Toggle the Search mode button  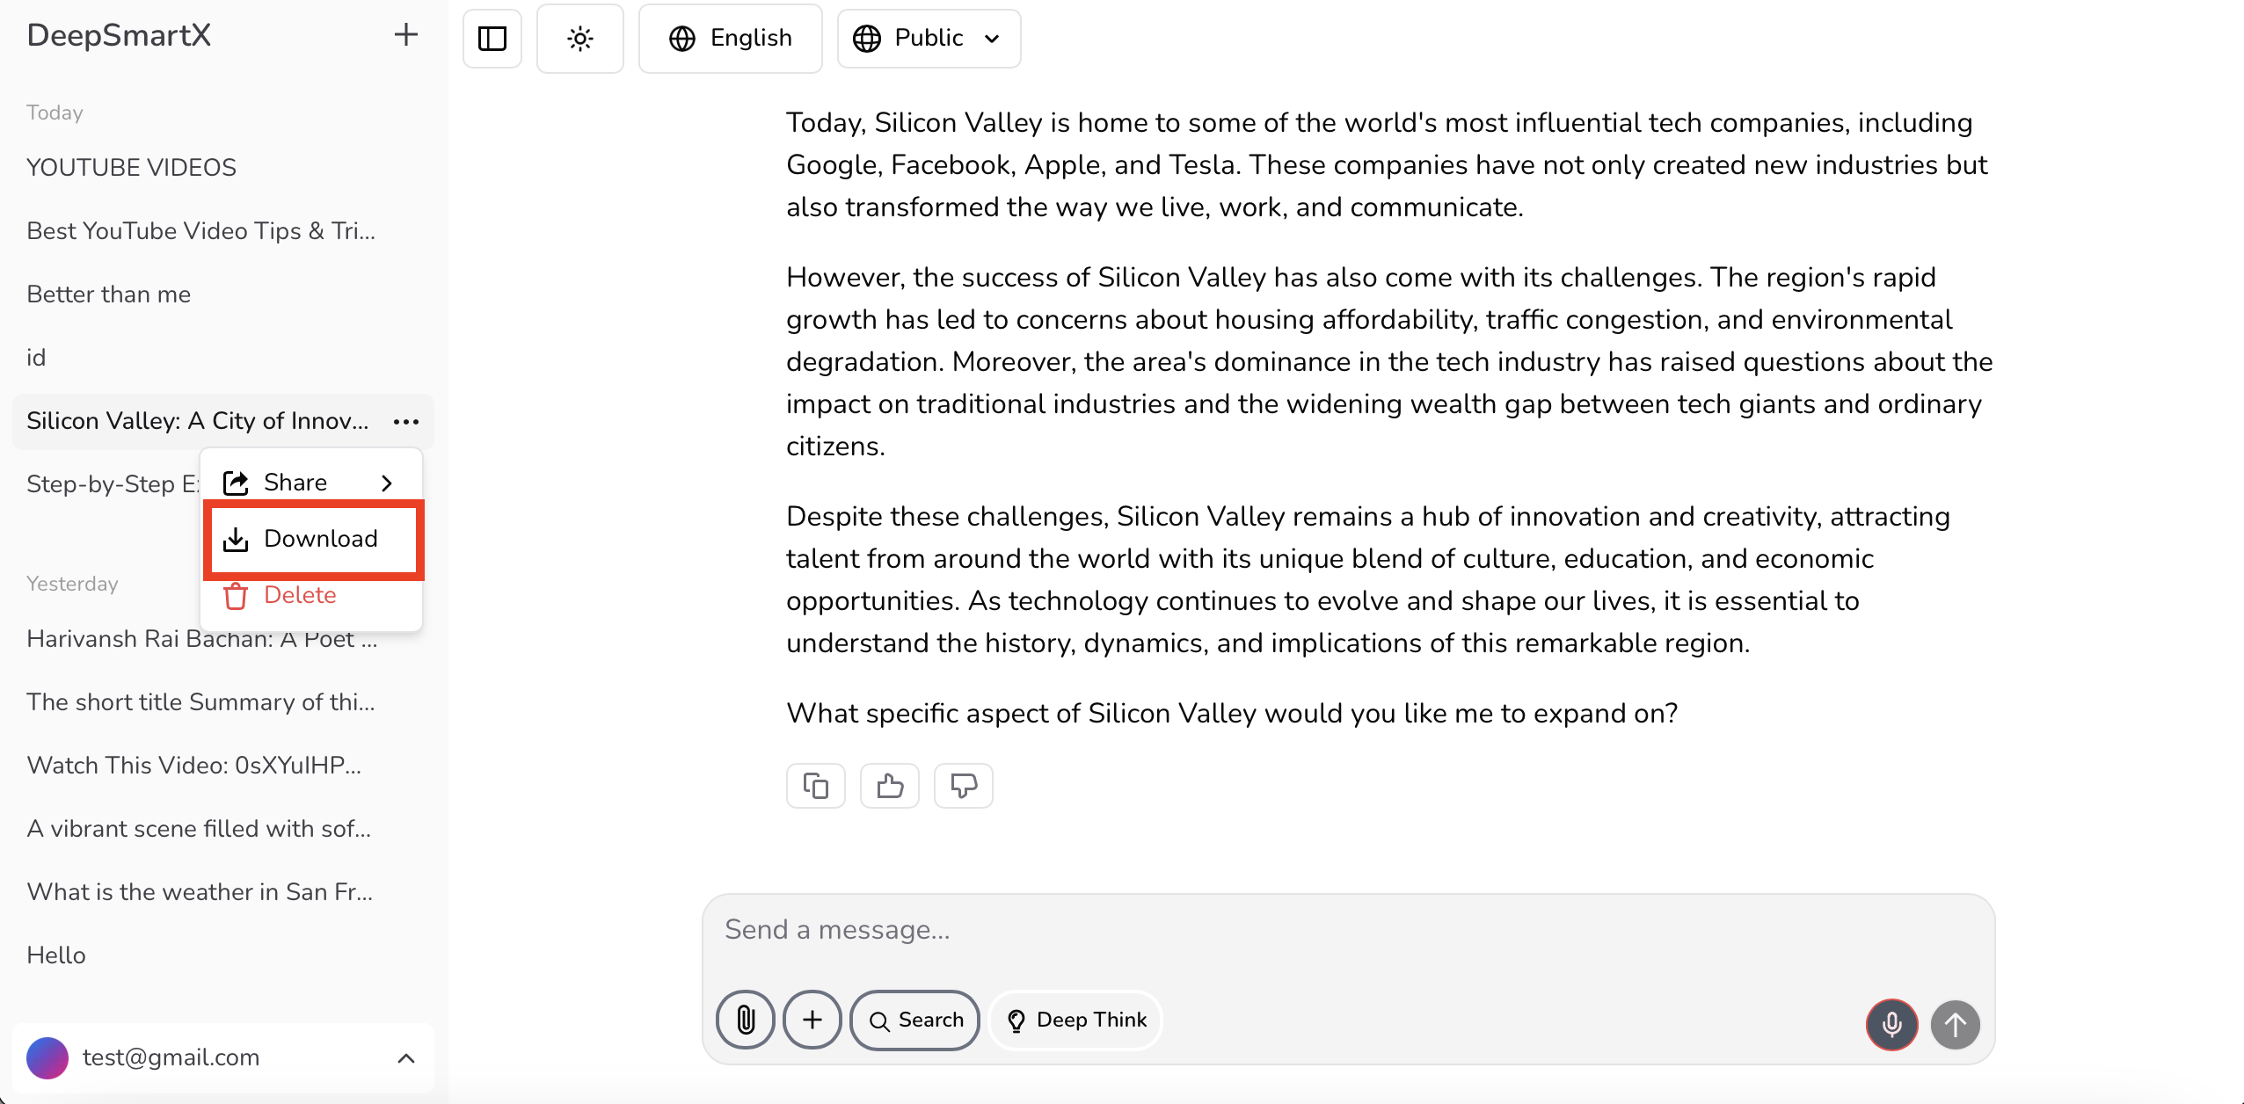915,1020
